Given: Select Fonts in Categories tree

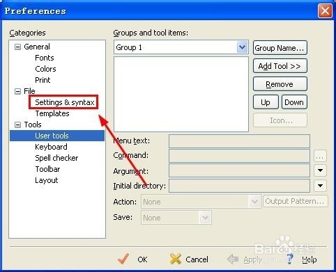Looking at the screenshot, I should pyautogui.click(x=45, y=58).
